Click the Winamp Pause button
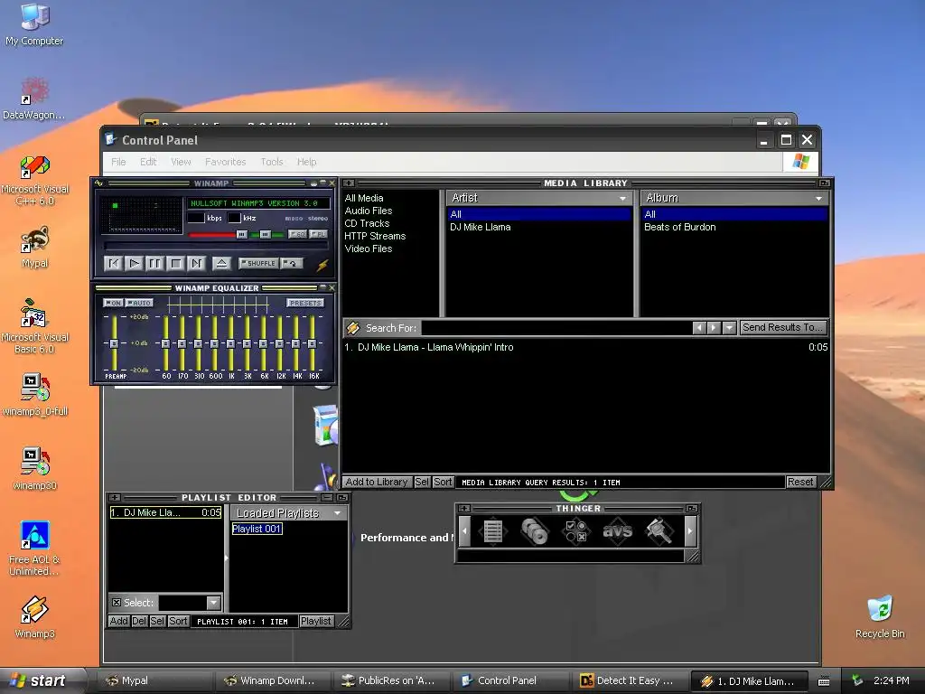The height and width of the screenshot is (694, 925). click(x=154, y=263)
